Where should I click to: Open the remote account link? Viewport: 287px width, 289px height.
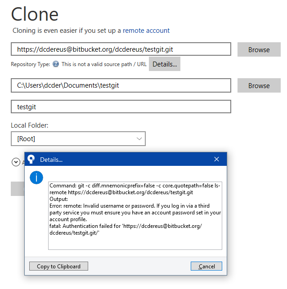coord(146,31)
